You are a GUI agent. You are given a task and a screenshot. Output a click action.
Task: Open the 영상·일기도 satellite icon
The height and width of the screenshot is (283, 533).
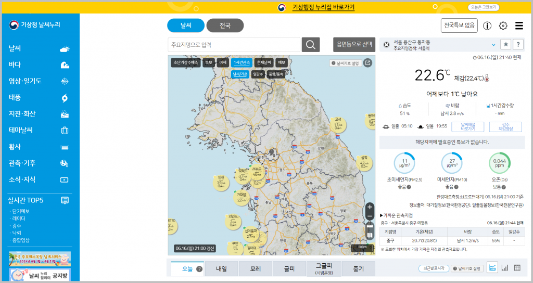[65, 81]
